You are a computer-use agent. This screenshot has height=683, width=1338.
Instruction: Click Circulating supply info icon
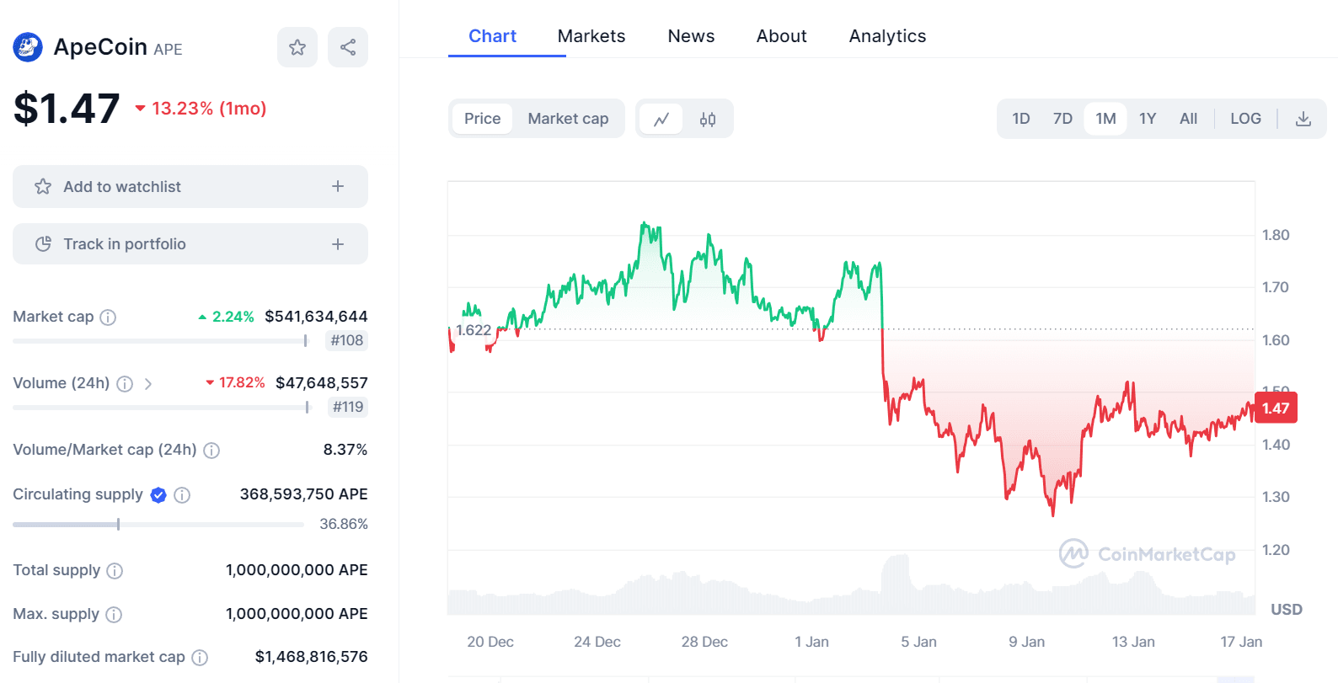pyautogui.click(x=182, y=495)
